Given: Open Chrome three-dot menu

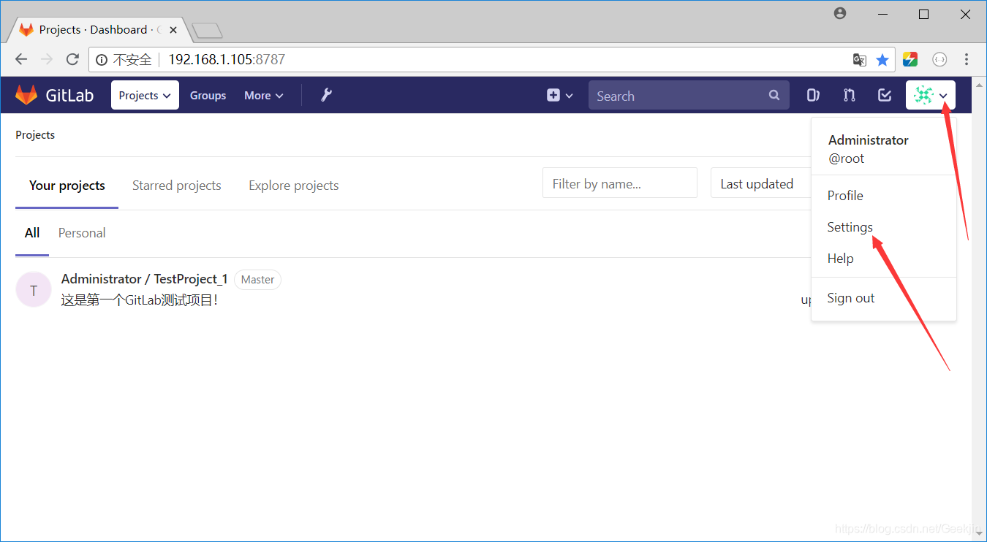Looking at the screenshot, I should pos(967,59).
